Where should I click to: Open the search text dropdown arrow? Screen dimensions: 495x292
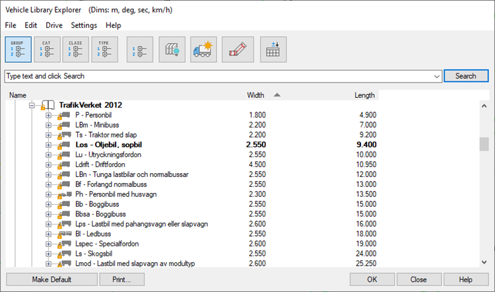pos(437,77)
